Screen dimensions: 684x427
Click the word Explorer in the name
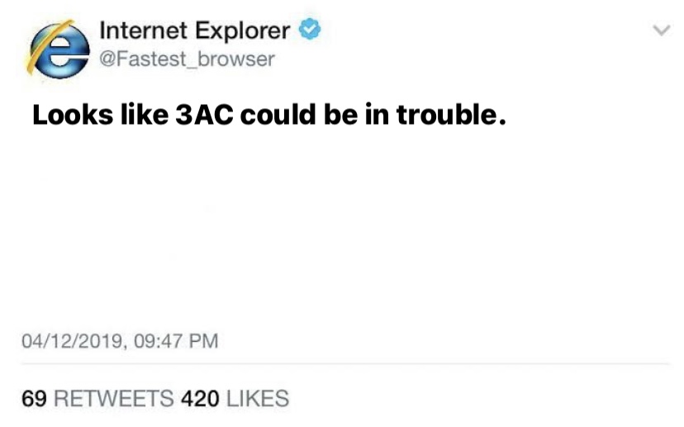tap(243, 31)
